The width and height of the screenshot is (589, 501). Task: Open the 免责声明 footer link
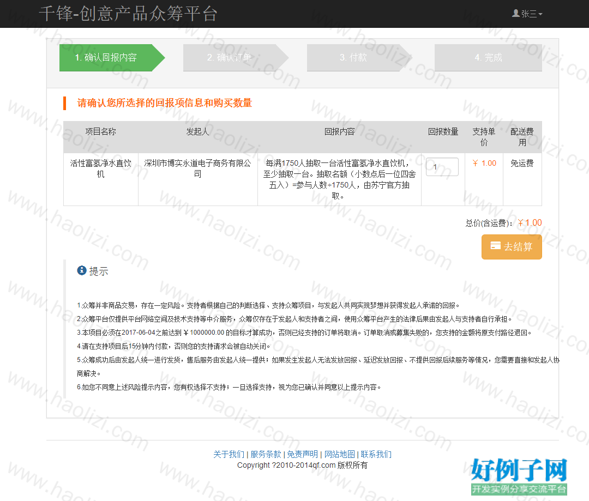click(x=302, y=455)
